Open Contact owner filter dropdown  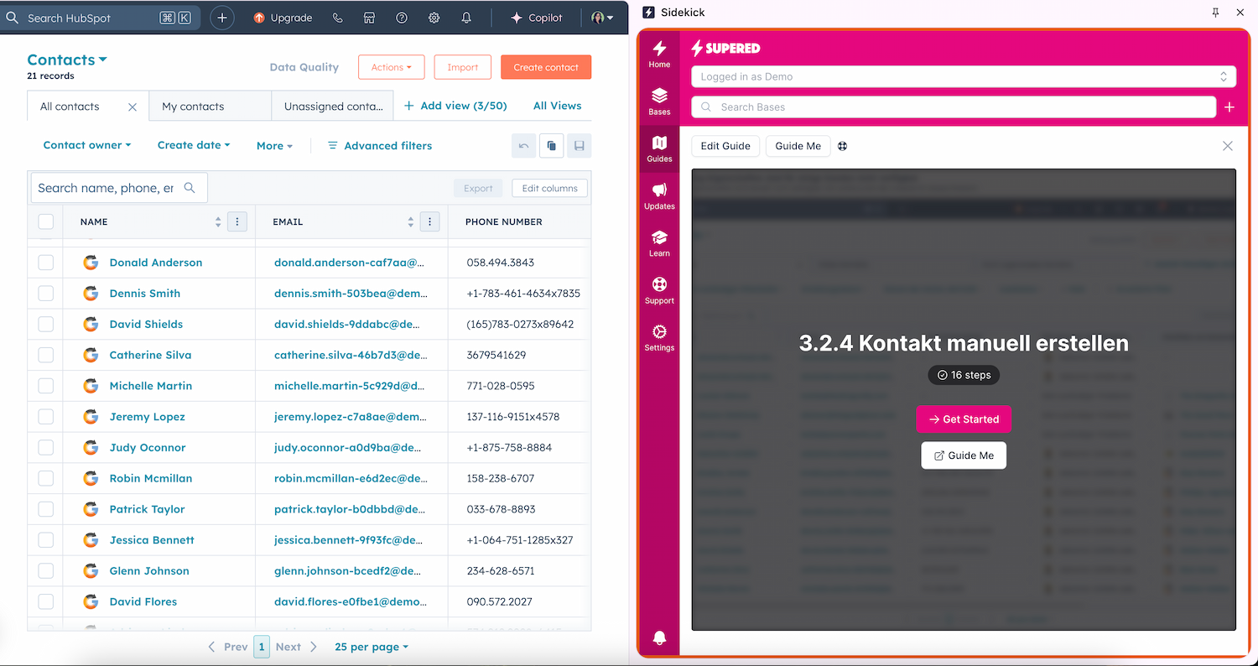(87, 145)
